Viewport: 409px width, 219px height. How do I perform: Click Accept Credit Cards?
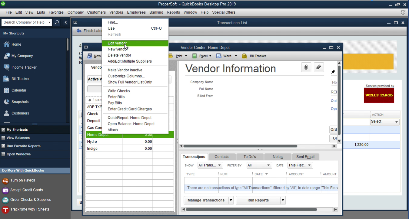tap(22, 190)
